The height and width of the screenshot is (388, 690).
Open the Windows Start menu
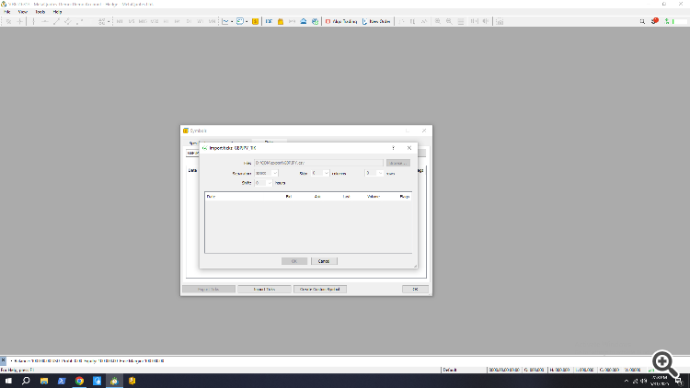tap(8, 381)
